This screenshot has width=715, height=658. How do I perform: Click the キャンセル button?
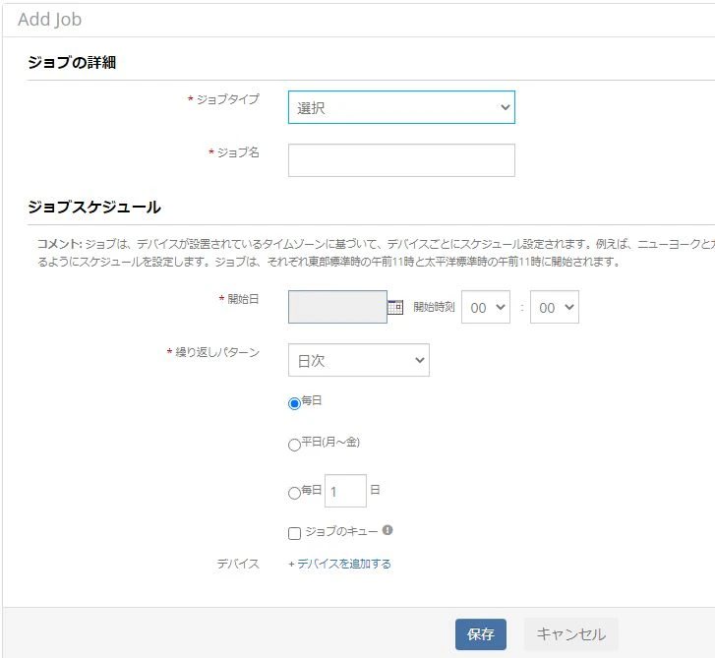(x=570, y=634)
